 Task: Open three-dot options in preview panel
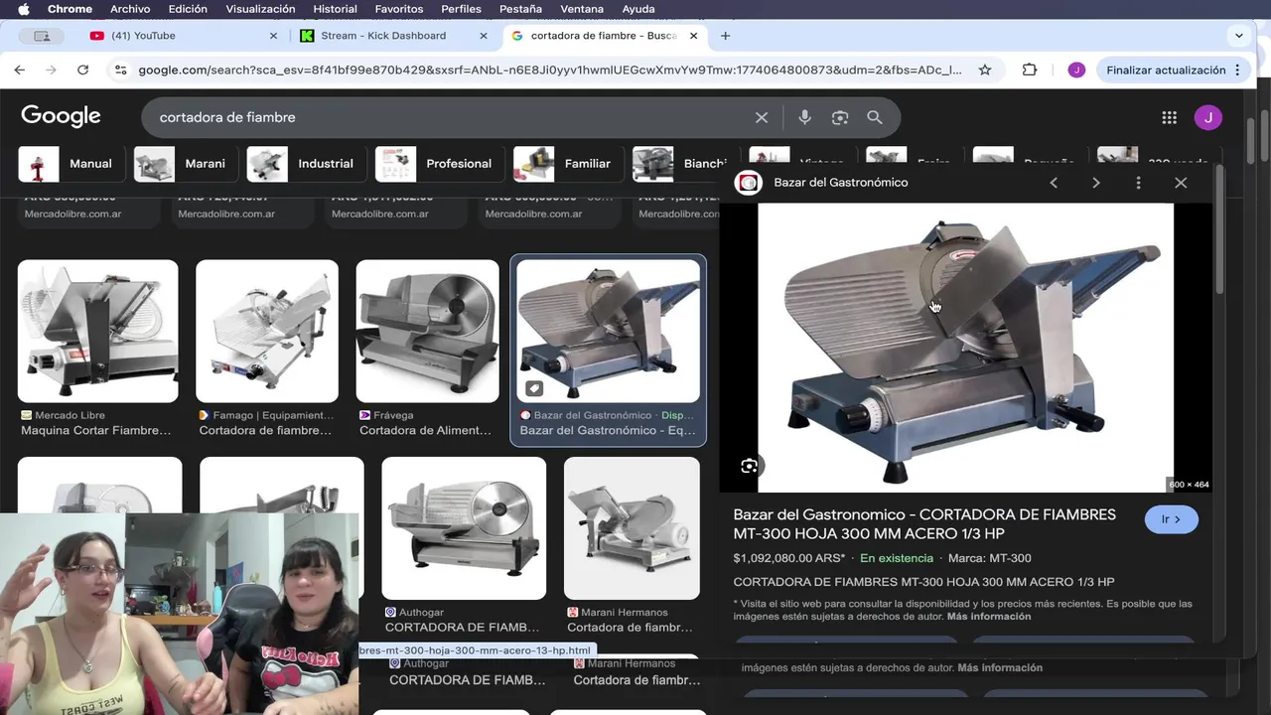point(1138,183)
